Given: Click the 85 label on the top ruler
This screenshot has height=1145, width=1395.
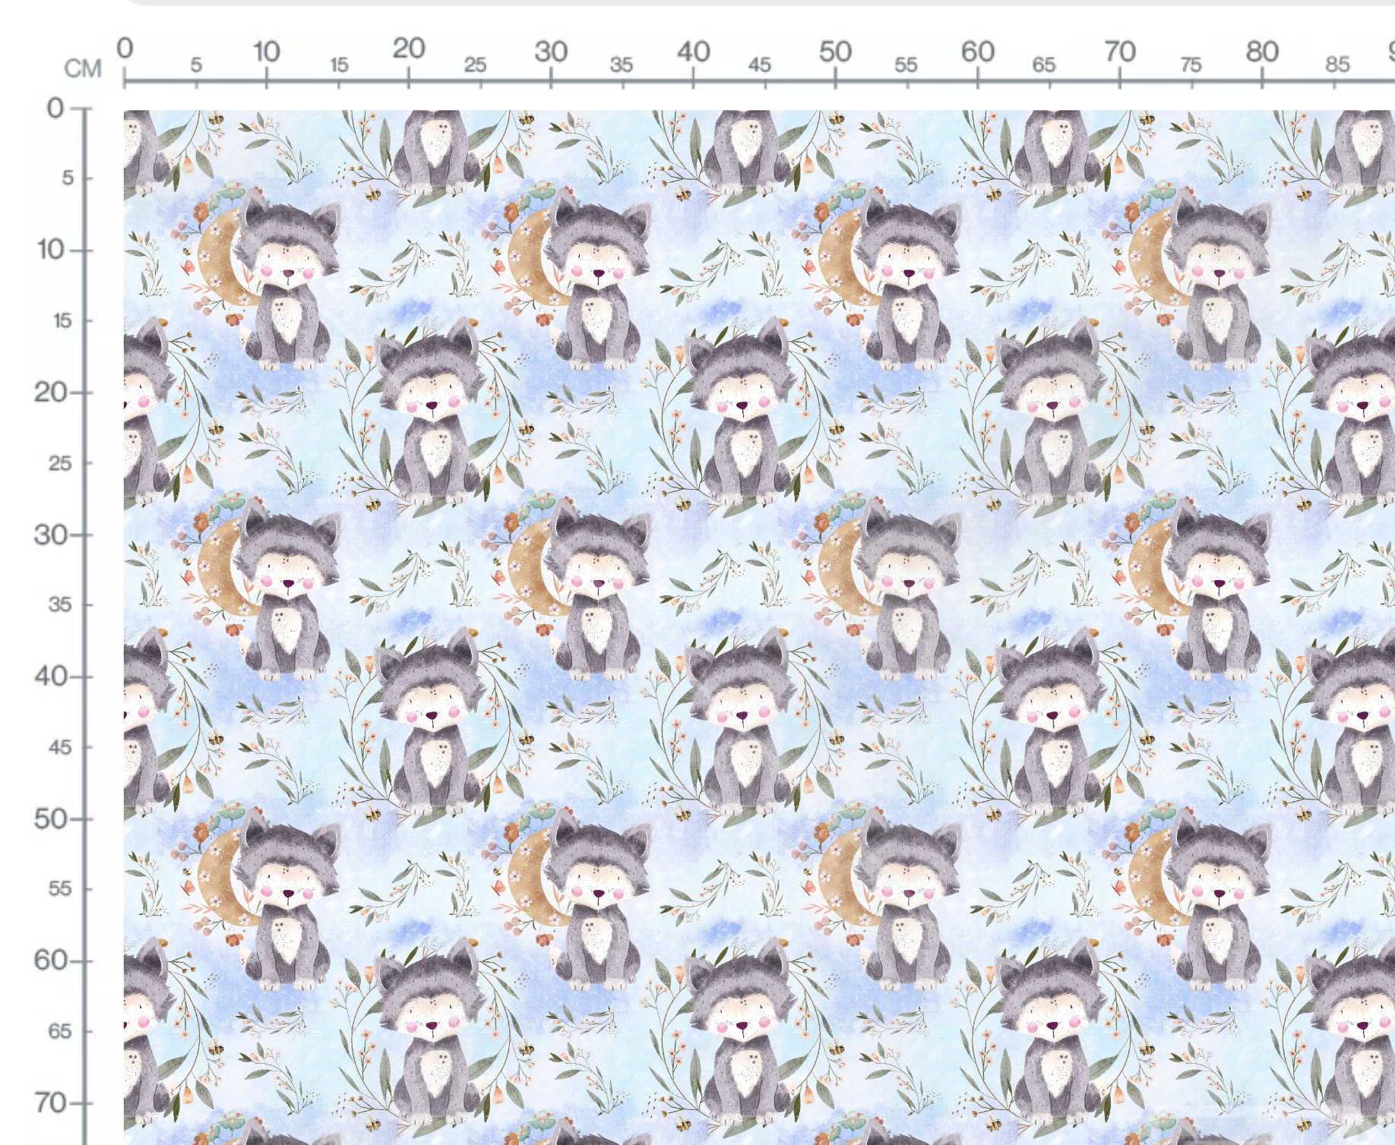Looking at the screenshot, I should (1337, 65).
